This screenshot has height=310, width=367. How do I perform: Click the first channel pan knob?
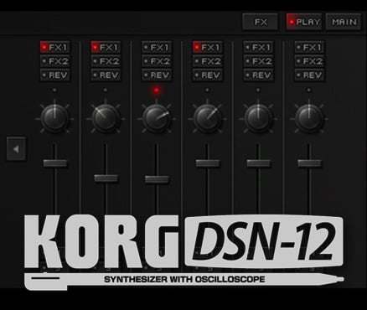[x=54, y=118]
